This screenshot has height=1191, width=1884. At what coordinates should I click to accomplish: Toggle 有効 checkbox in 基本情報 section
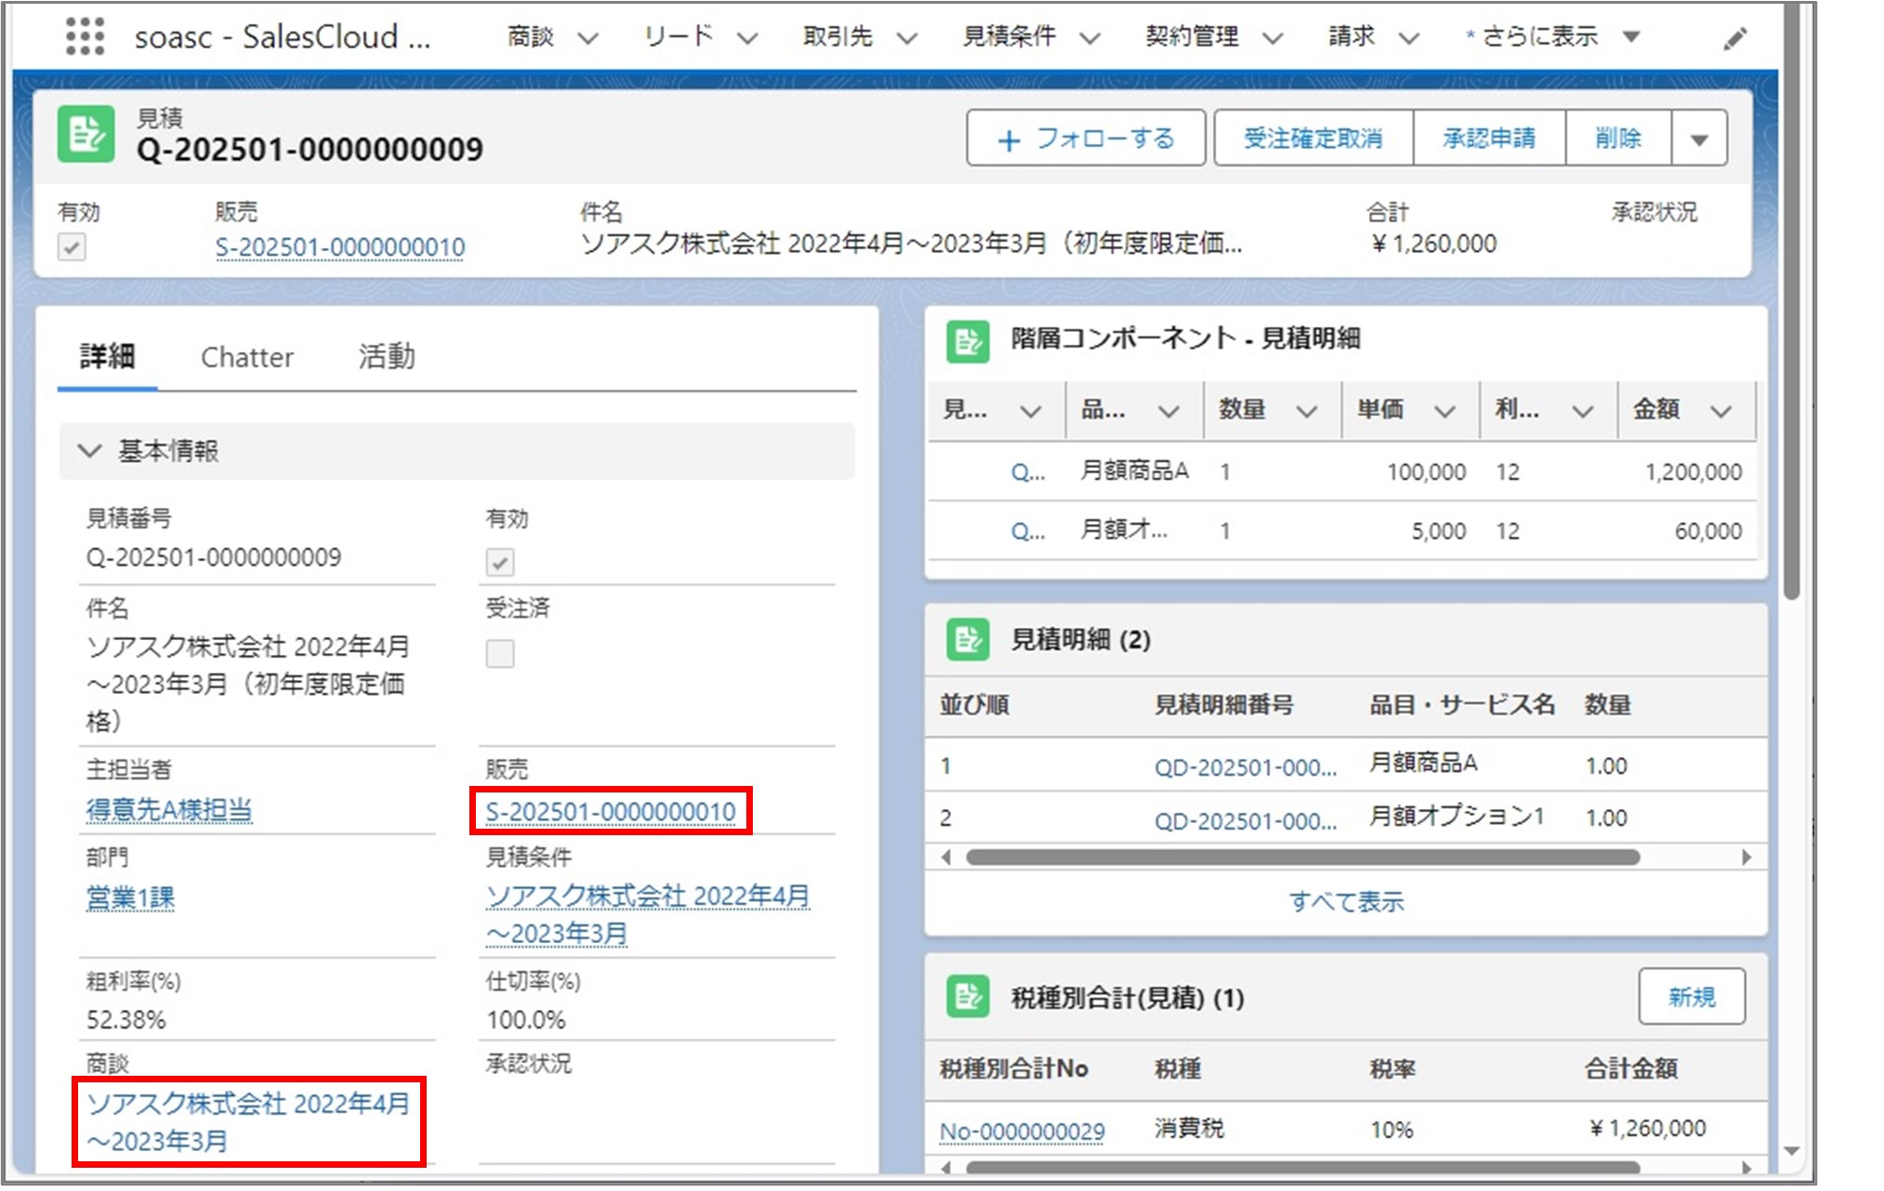500,562
